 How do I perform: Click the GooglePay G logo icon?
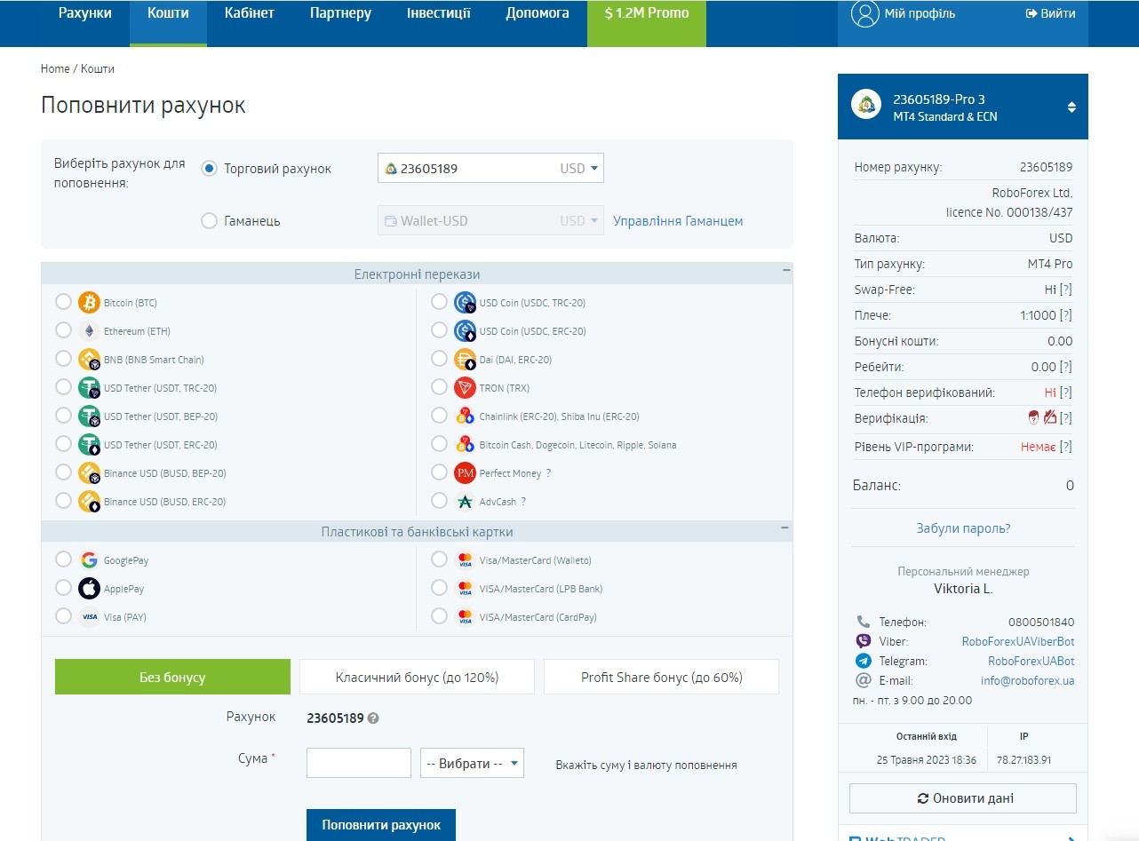click(x=89, y=560)
